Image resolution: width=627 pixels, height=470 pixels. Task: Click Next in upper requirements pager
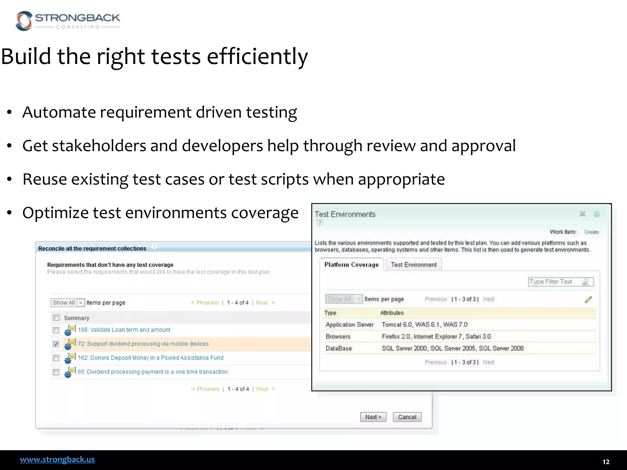261,303
